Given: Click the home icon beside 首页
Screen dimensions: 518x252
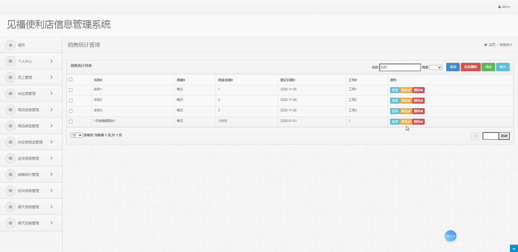Looking at the screenshot, I should (11, 45).
